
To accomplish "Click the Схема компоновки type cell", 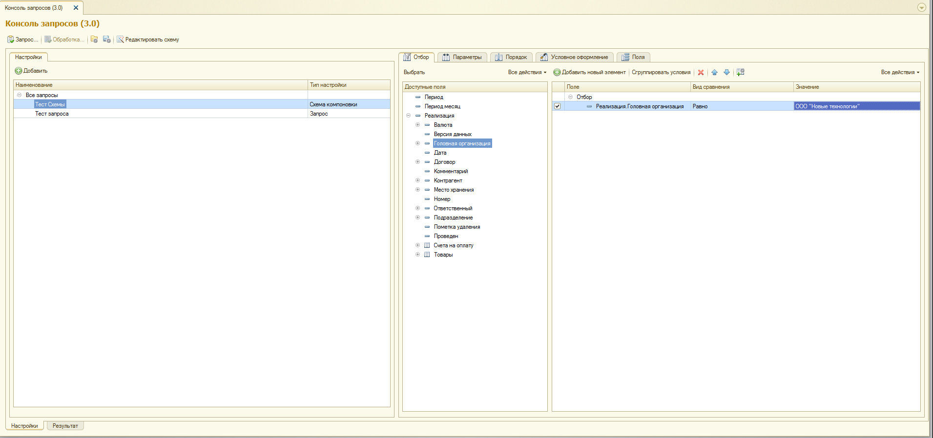I will 349,104.
